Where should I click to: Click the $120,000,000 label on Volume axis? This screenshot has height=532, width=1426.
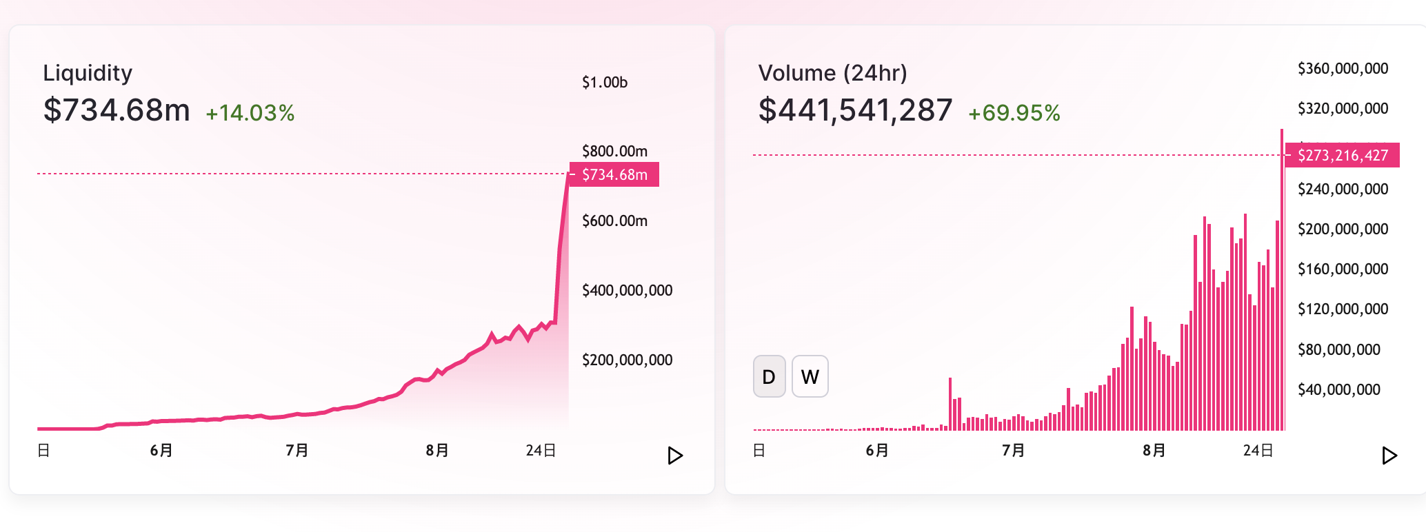1343,309
